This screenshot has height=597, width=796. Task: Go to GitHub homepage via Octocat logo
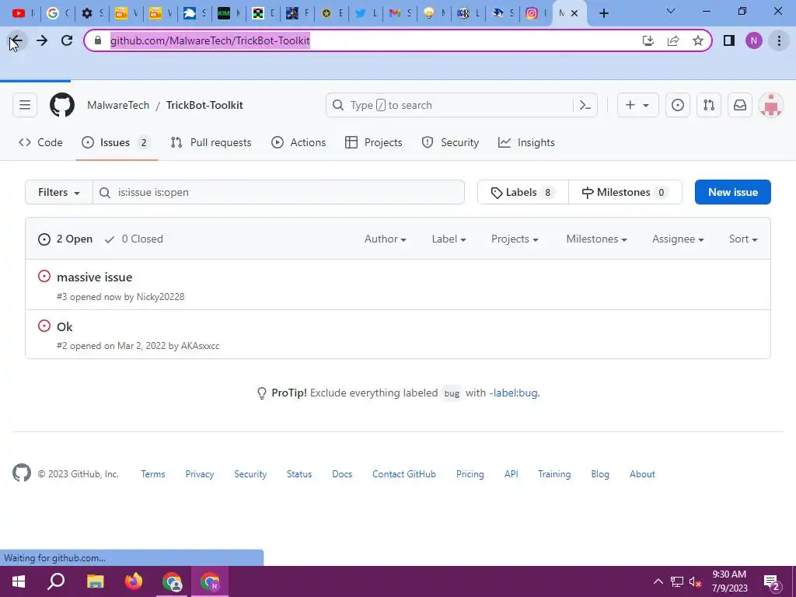[x=62, y=105]
